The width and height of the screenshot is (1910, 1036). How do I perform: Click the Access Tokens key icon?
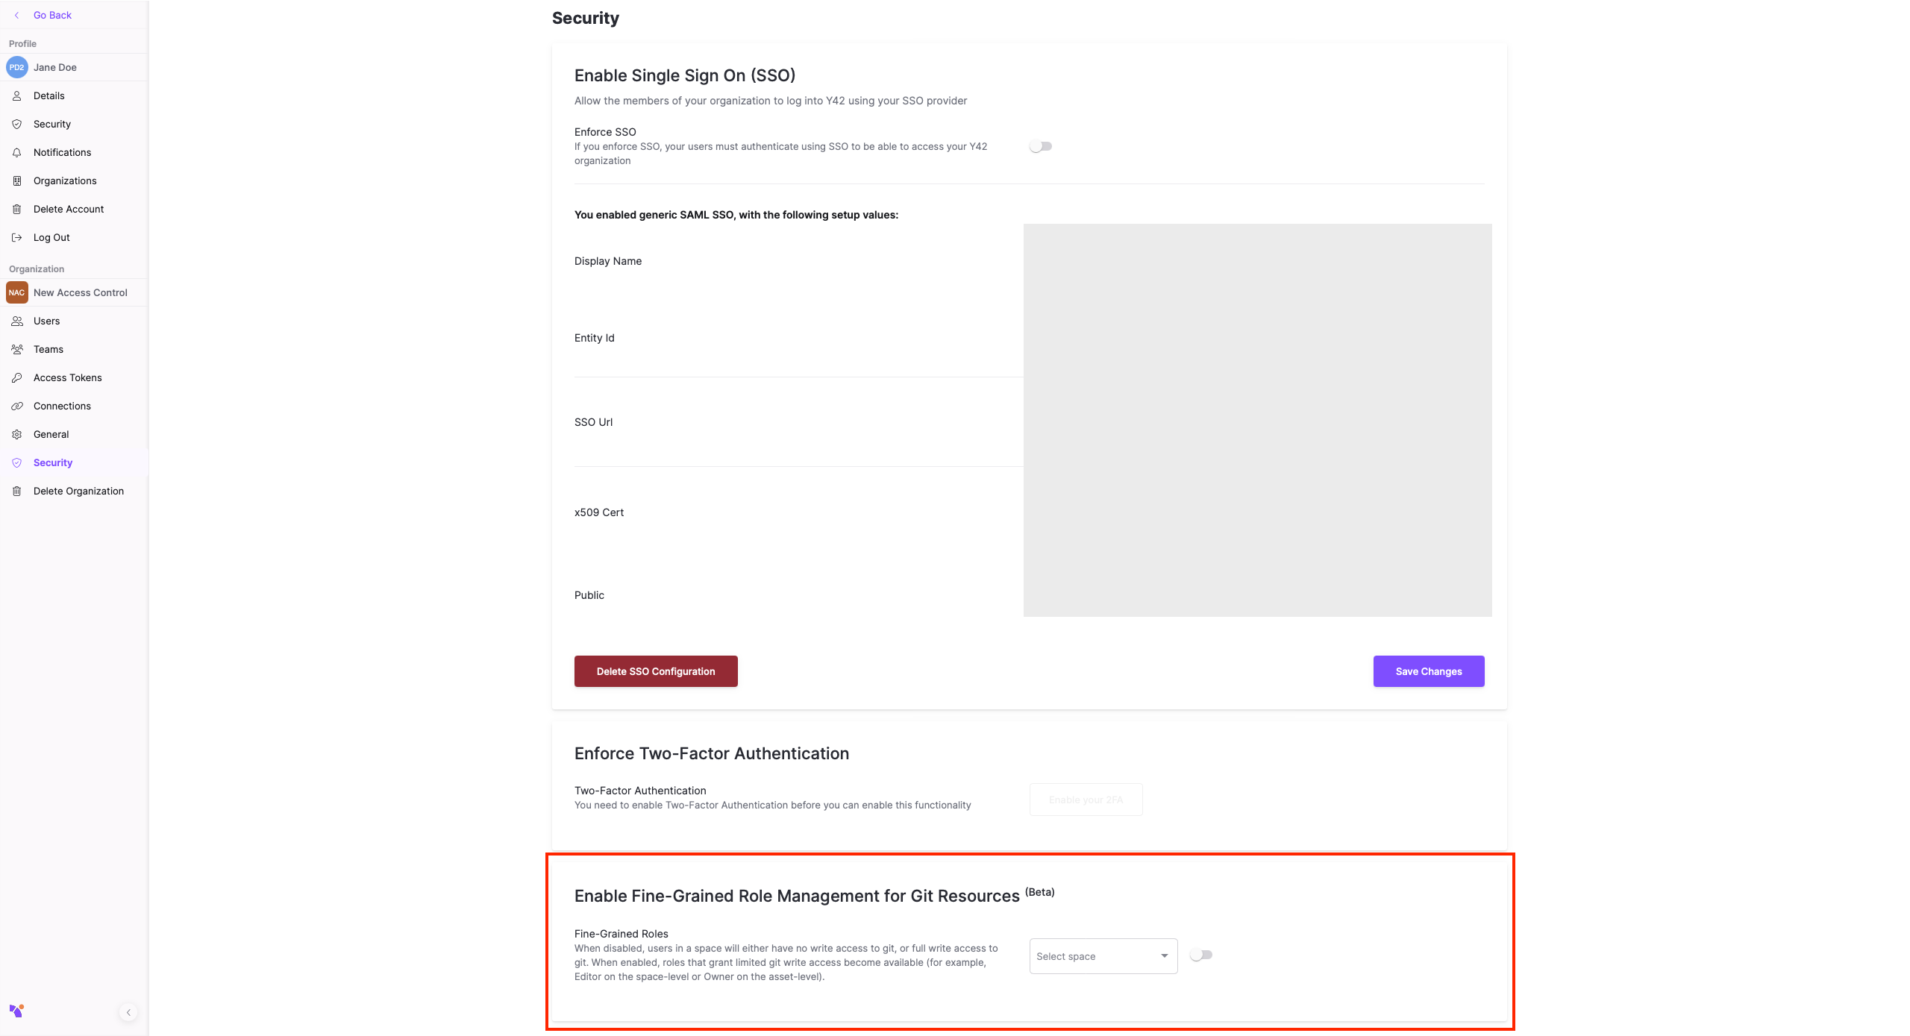(x=17, y=377)
